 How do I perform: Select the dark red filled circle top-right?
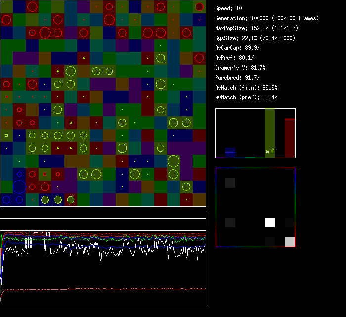tap(199, 7)
